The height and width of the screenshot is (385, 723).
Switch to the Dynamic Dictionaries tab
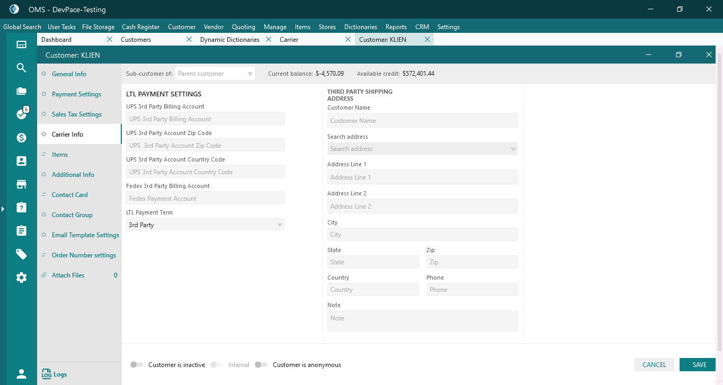point(230,40)
